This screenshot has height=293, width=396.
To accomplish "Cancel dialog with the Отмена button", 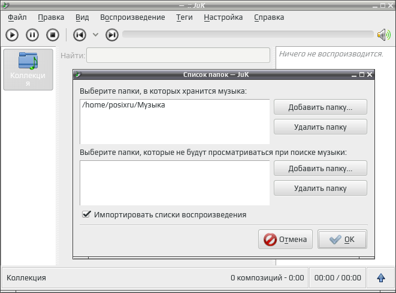I will click(285, 239).
